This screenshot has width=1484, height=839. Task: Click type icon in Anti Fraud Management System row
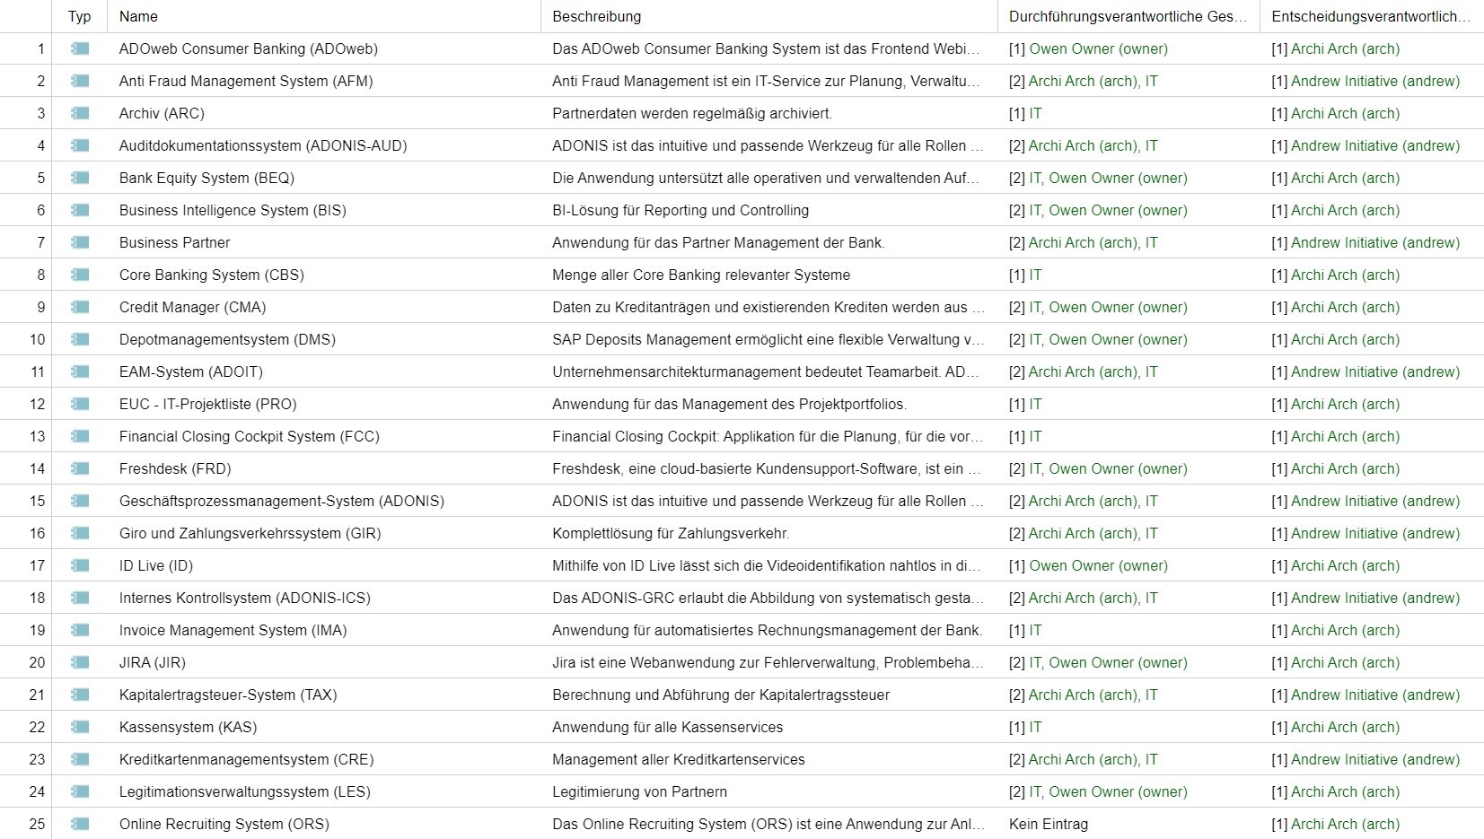80,81
